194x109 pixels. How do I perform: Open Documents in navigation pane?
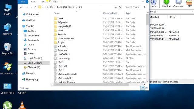(32, 35)
